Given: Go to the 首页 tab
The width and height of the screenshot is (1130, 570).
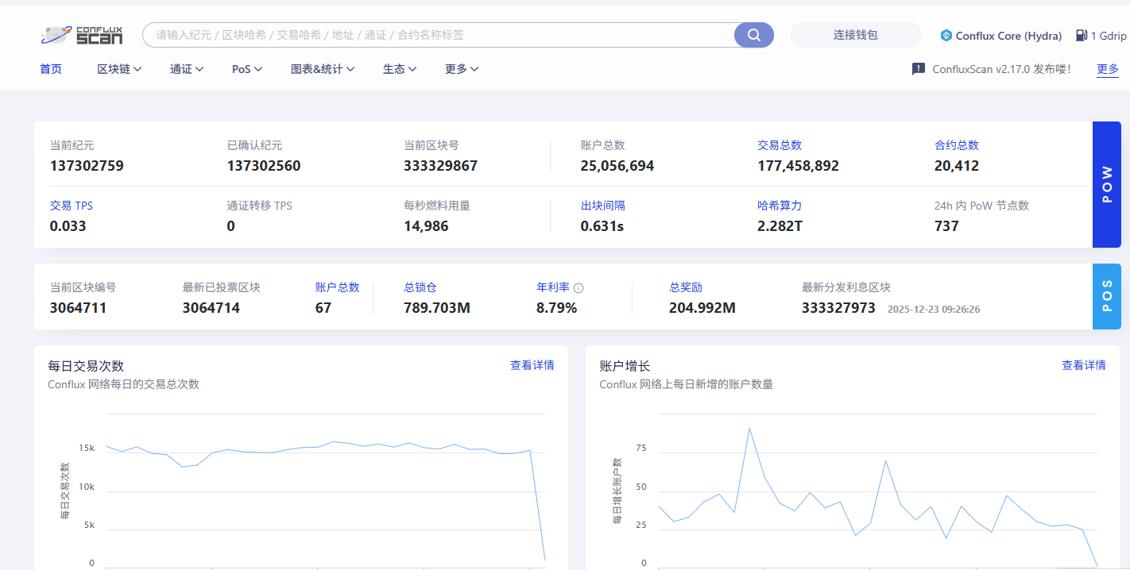Looking at the screenshot, I should point(51,69).
